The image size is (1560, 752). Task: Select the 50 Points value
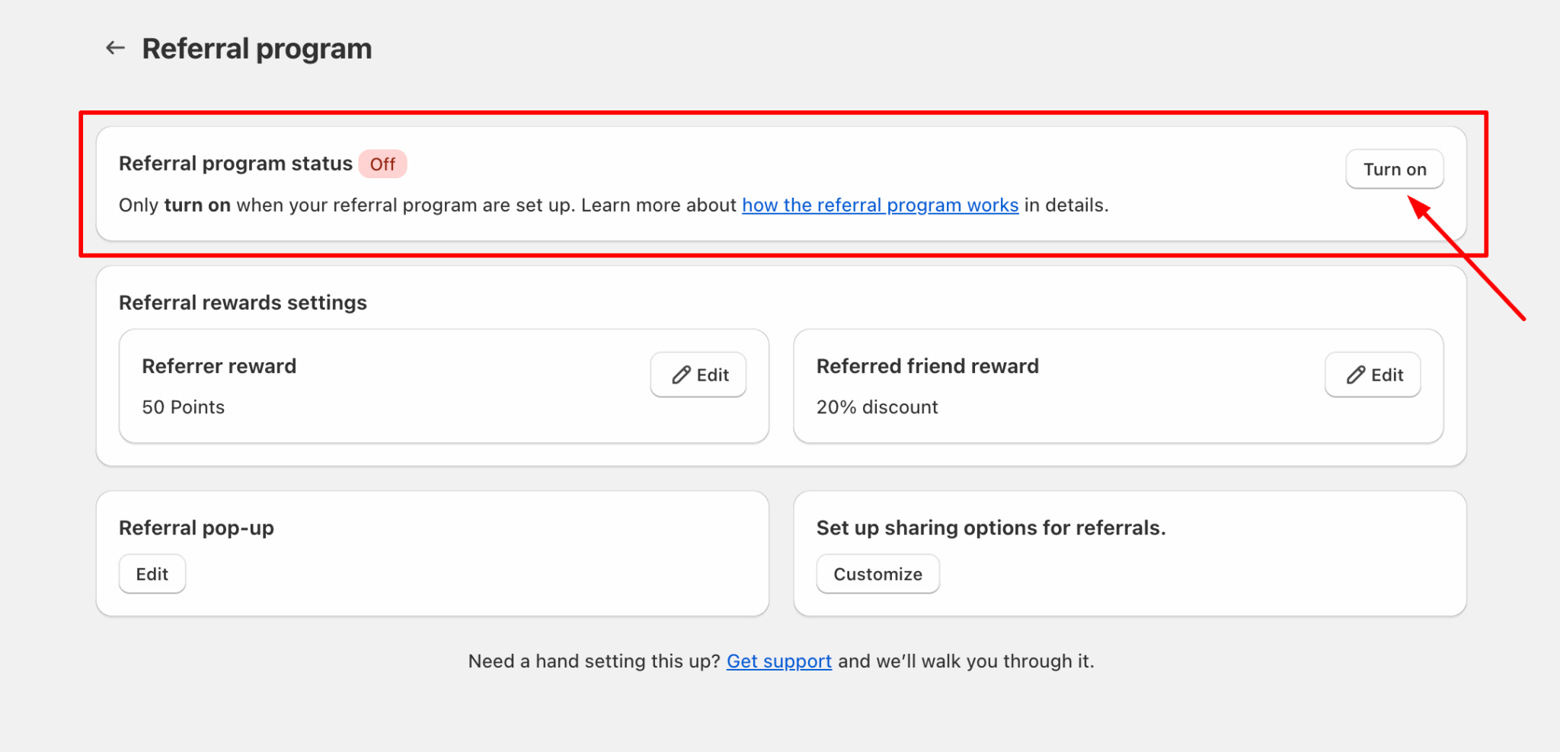(x=183, y=407)
